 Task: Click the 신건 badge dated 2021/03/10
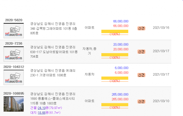pyautogui.click(x=141, y=101)
